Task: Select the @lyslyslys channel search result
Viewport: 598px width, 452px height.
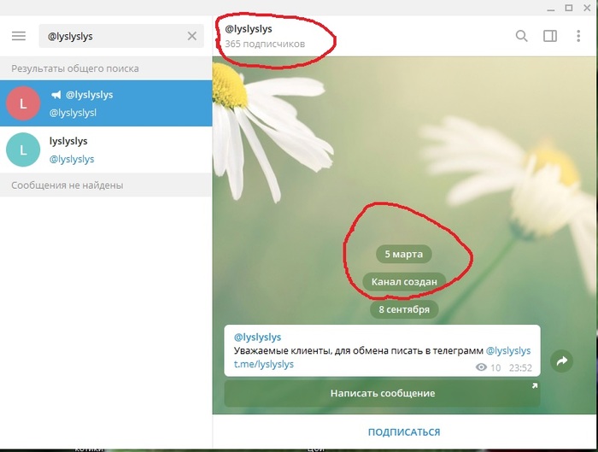Action: (106, 103)
